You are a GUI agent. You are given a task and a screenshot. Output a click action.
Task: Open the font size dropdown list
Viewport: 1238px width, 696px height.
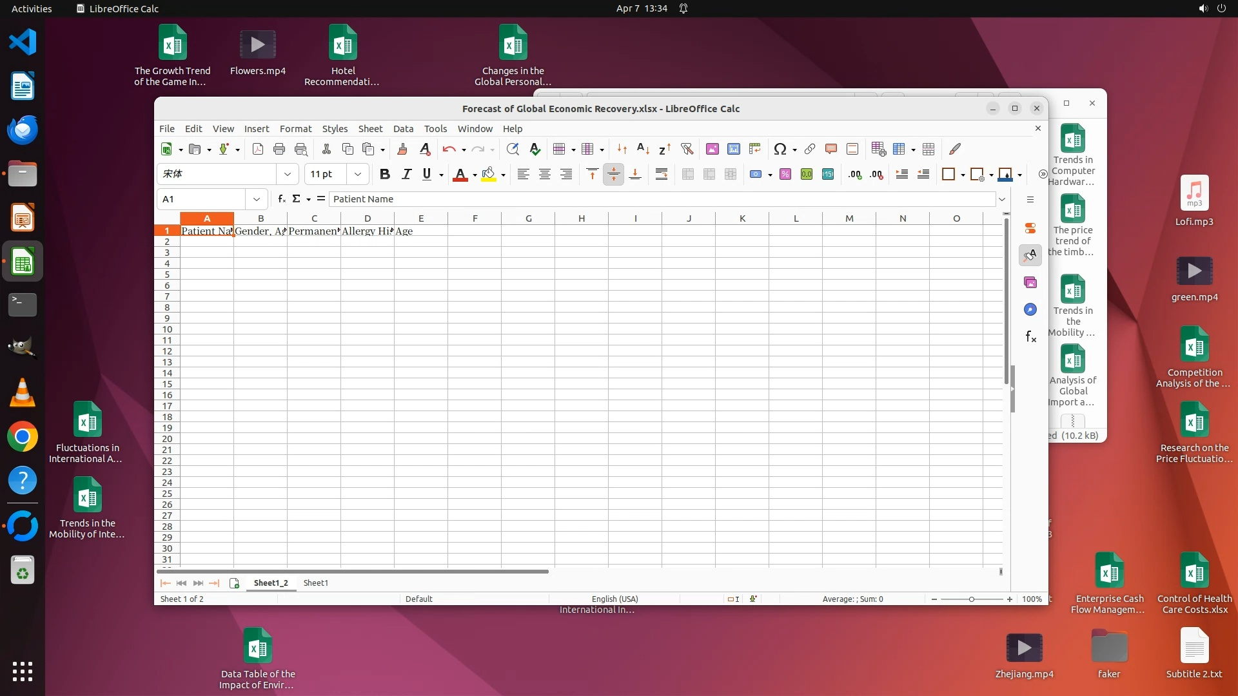coord(358,174)
